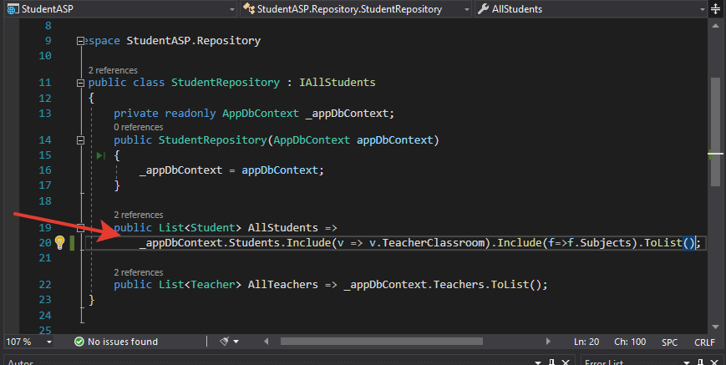Click the lightbulb quick actions icon
The height and width of the screenshot is (365, 726).
(59, 242)
